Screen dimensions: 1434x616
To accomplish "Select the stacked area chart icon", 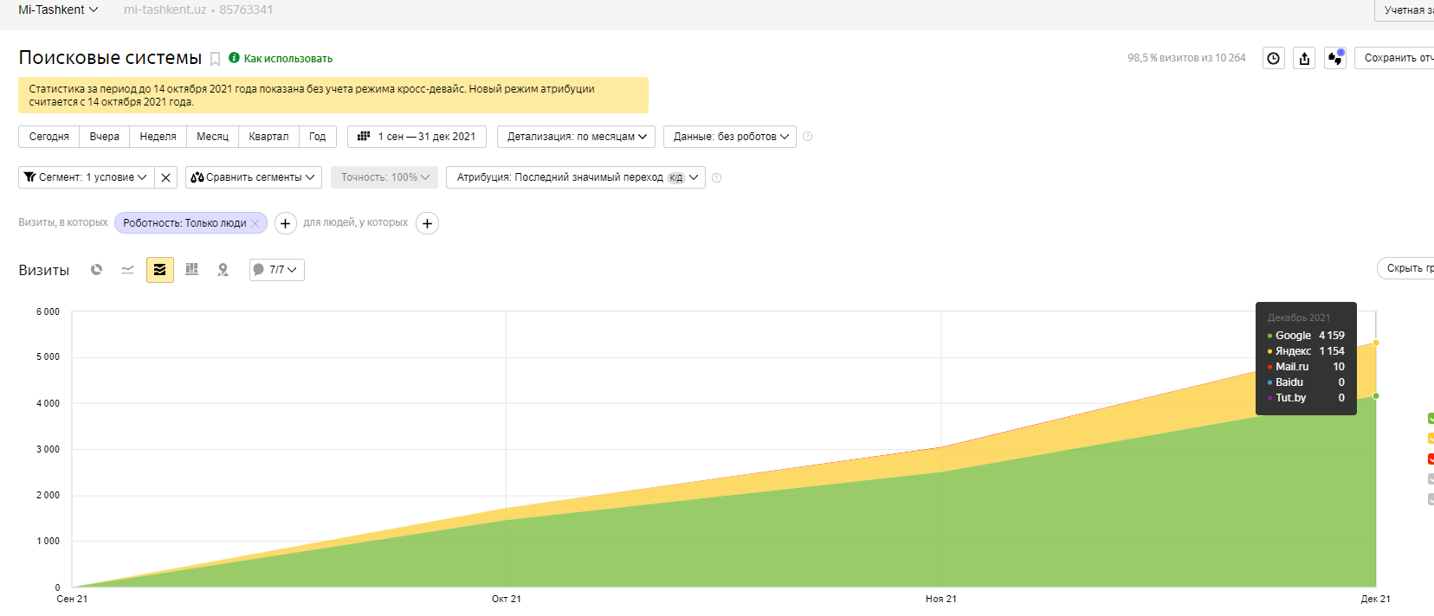I will click(x=160, y=270).
